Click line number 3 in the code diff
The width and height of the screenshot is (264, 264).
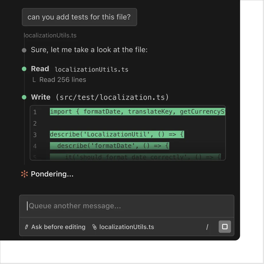(x=35, y=135)
